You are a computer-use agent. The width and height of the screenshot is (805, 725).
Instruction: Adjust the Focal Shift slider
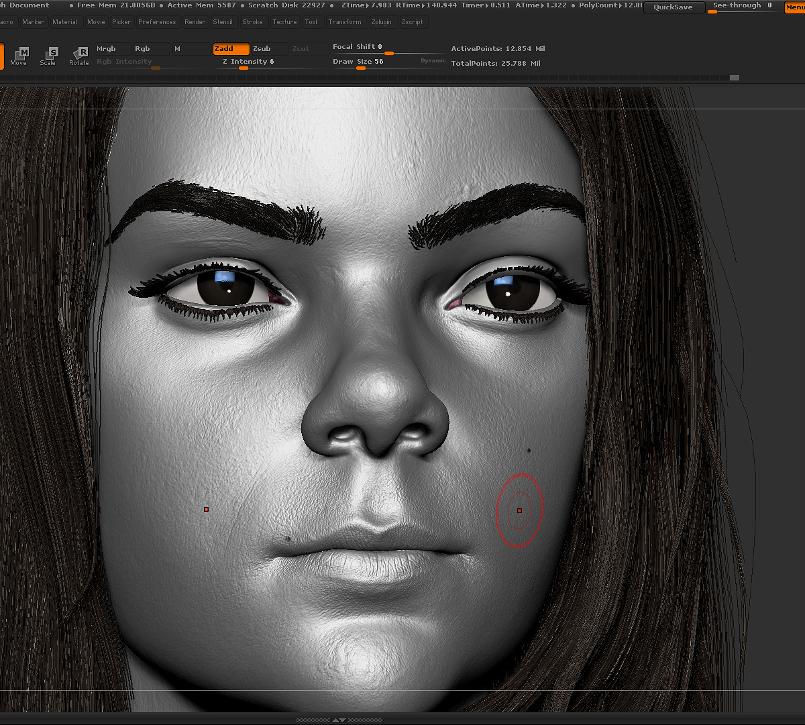click(388, 48)
